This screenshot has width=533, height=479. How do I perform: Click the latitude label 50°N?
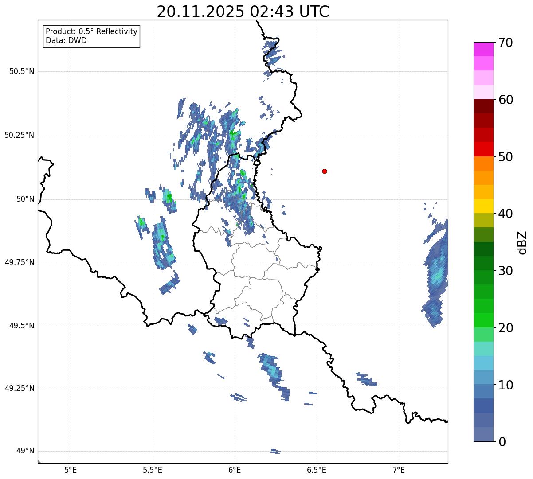[25, 199]
